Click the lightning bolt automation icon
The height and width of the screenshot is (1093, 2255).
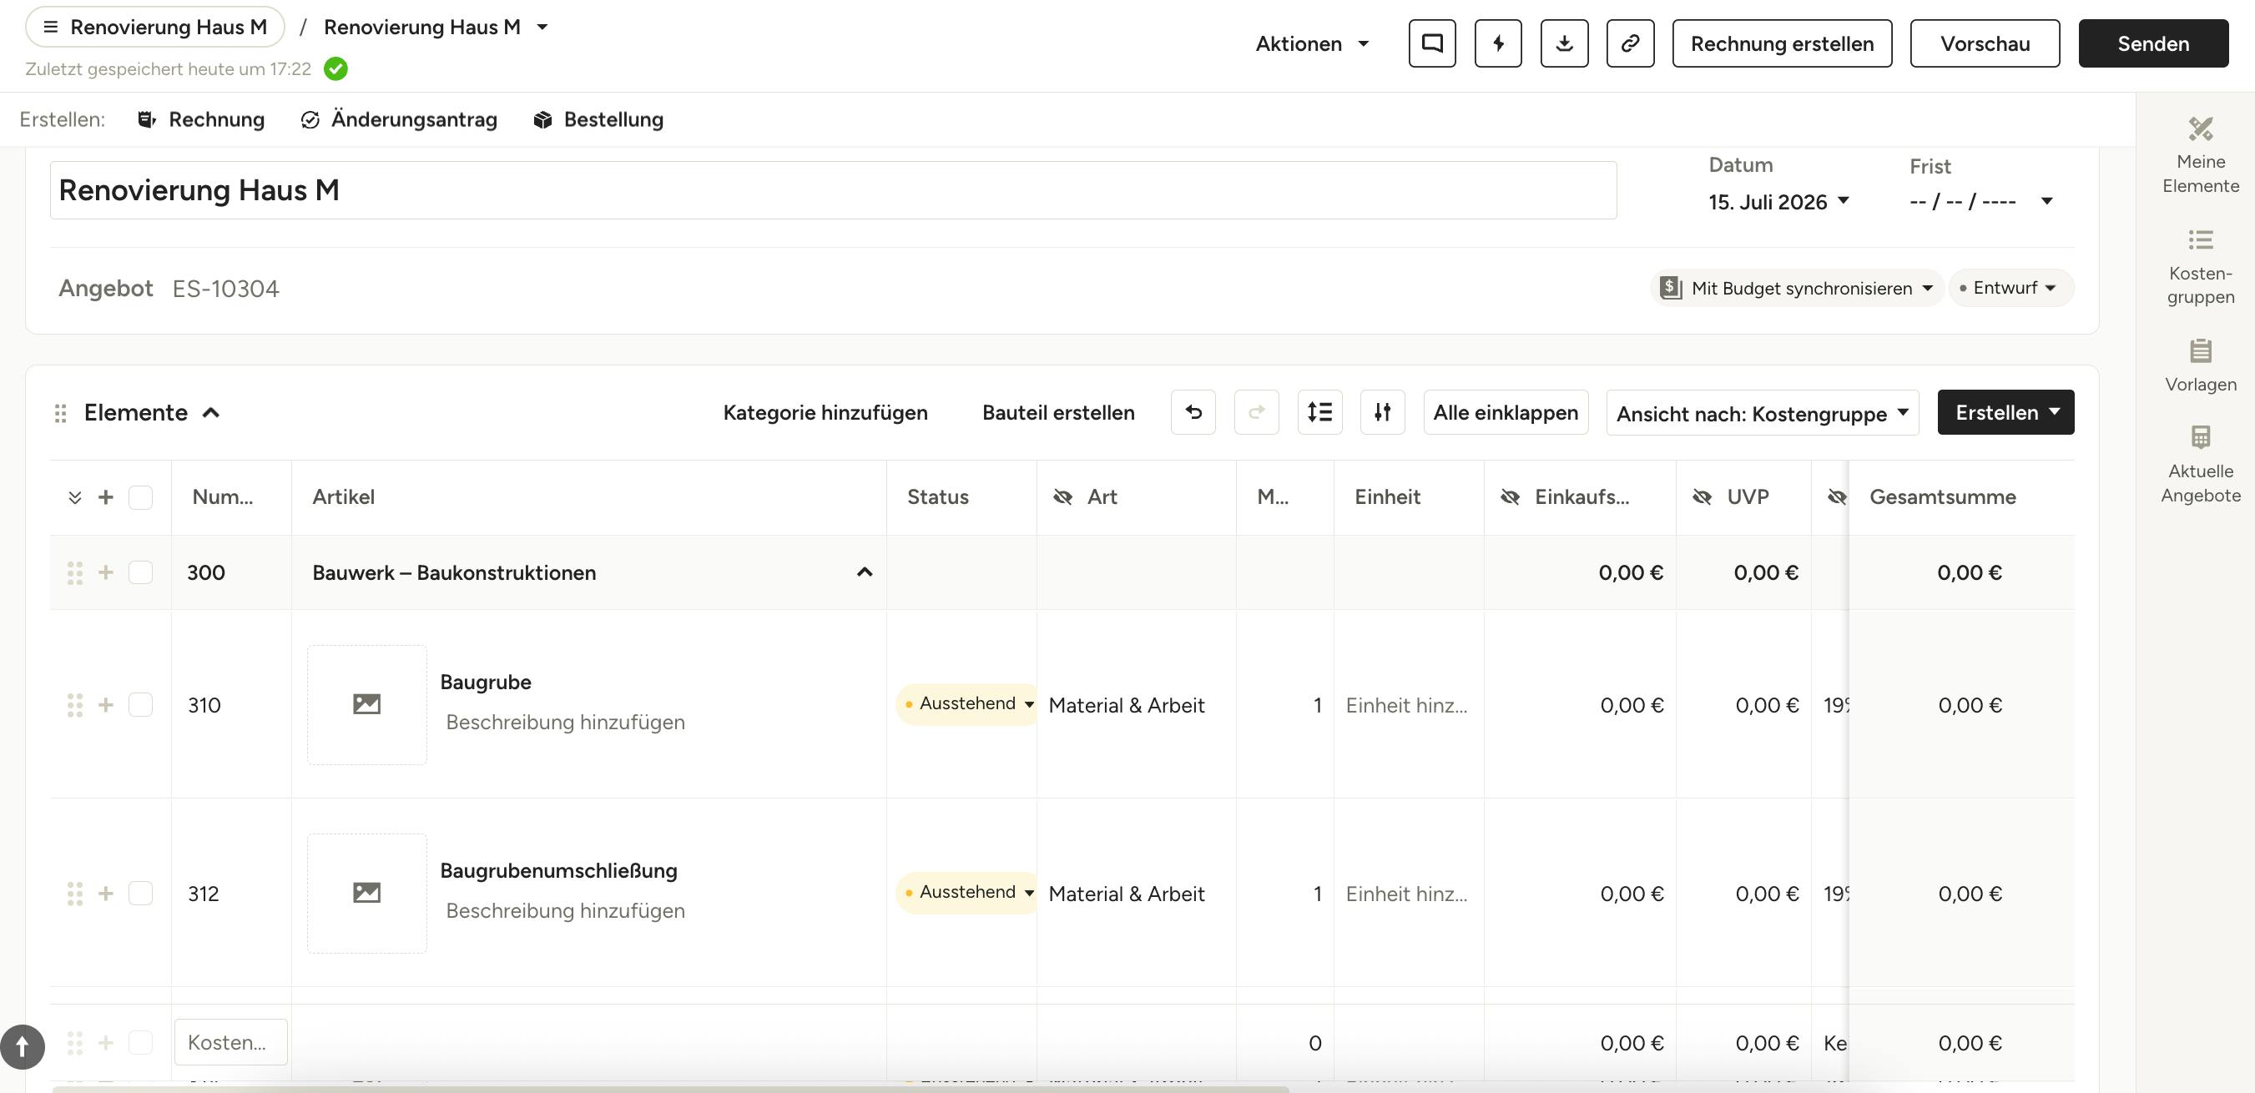1498,43
